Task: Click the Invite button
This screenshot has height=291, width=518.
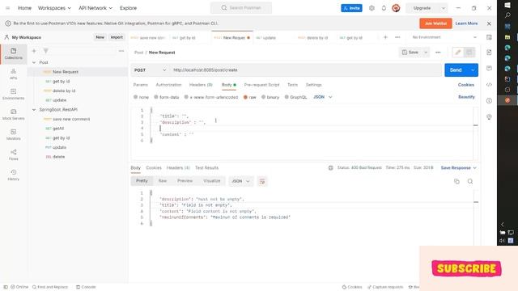Action: pyautogui.click(x=351, y=8)
